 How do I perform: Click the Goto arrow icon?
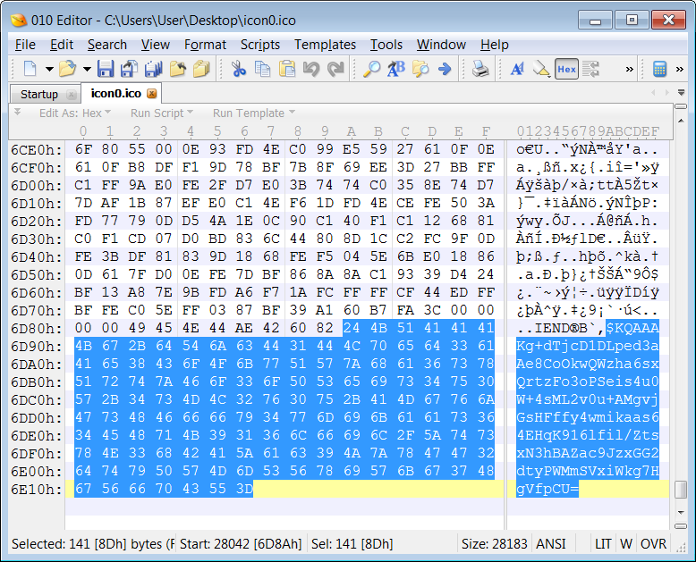(x=444, y=69)
